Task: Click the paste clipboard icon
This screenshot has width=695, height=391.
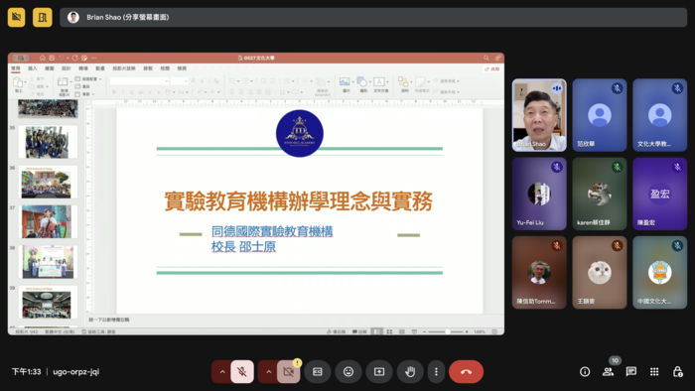Action: point(18,82)
